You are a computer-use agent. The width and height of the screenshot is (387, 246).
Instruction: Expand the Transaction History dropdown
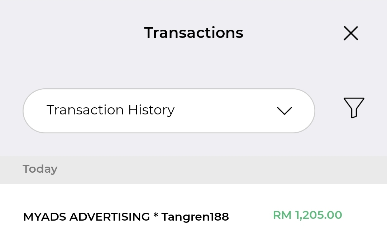(x=168, y=111)
